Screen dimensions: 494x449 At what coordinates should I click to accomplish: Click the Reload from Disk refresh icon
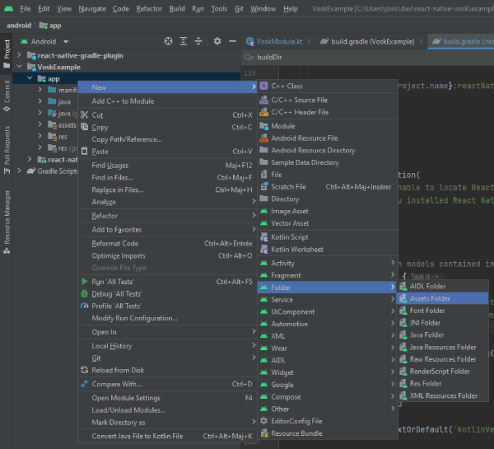point(84,370)
